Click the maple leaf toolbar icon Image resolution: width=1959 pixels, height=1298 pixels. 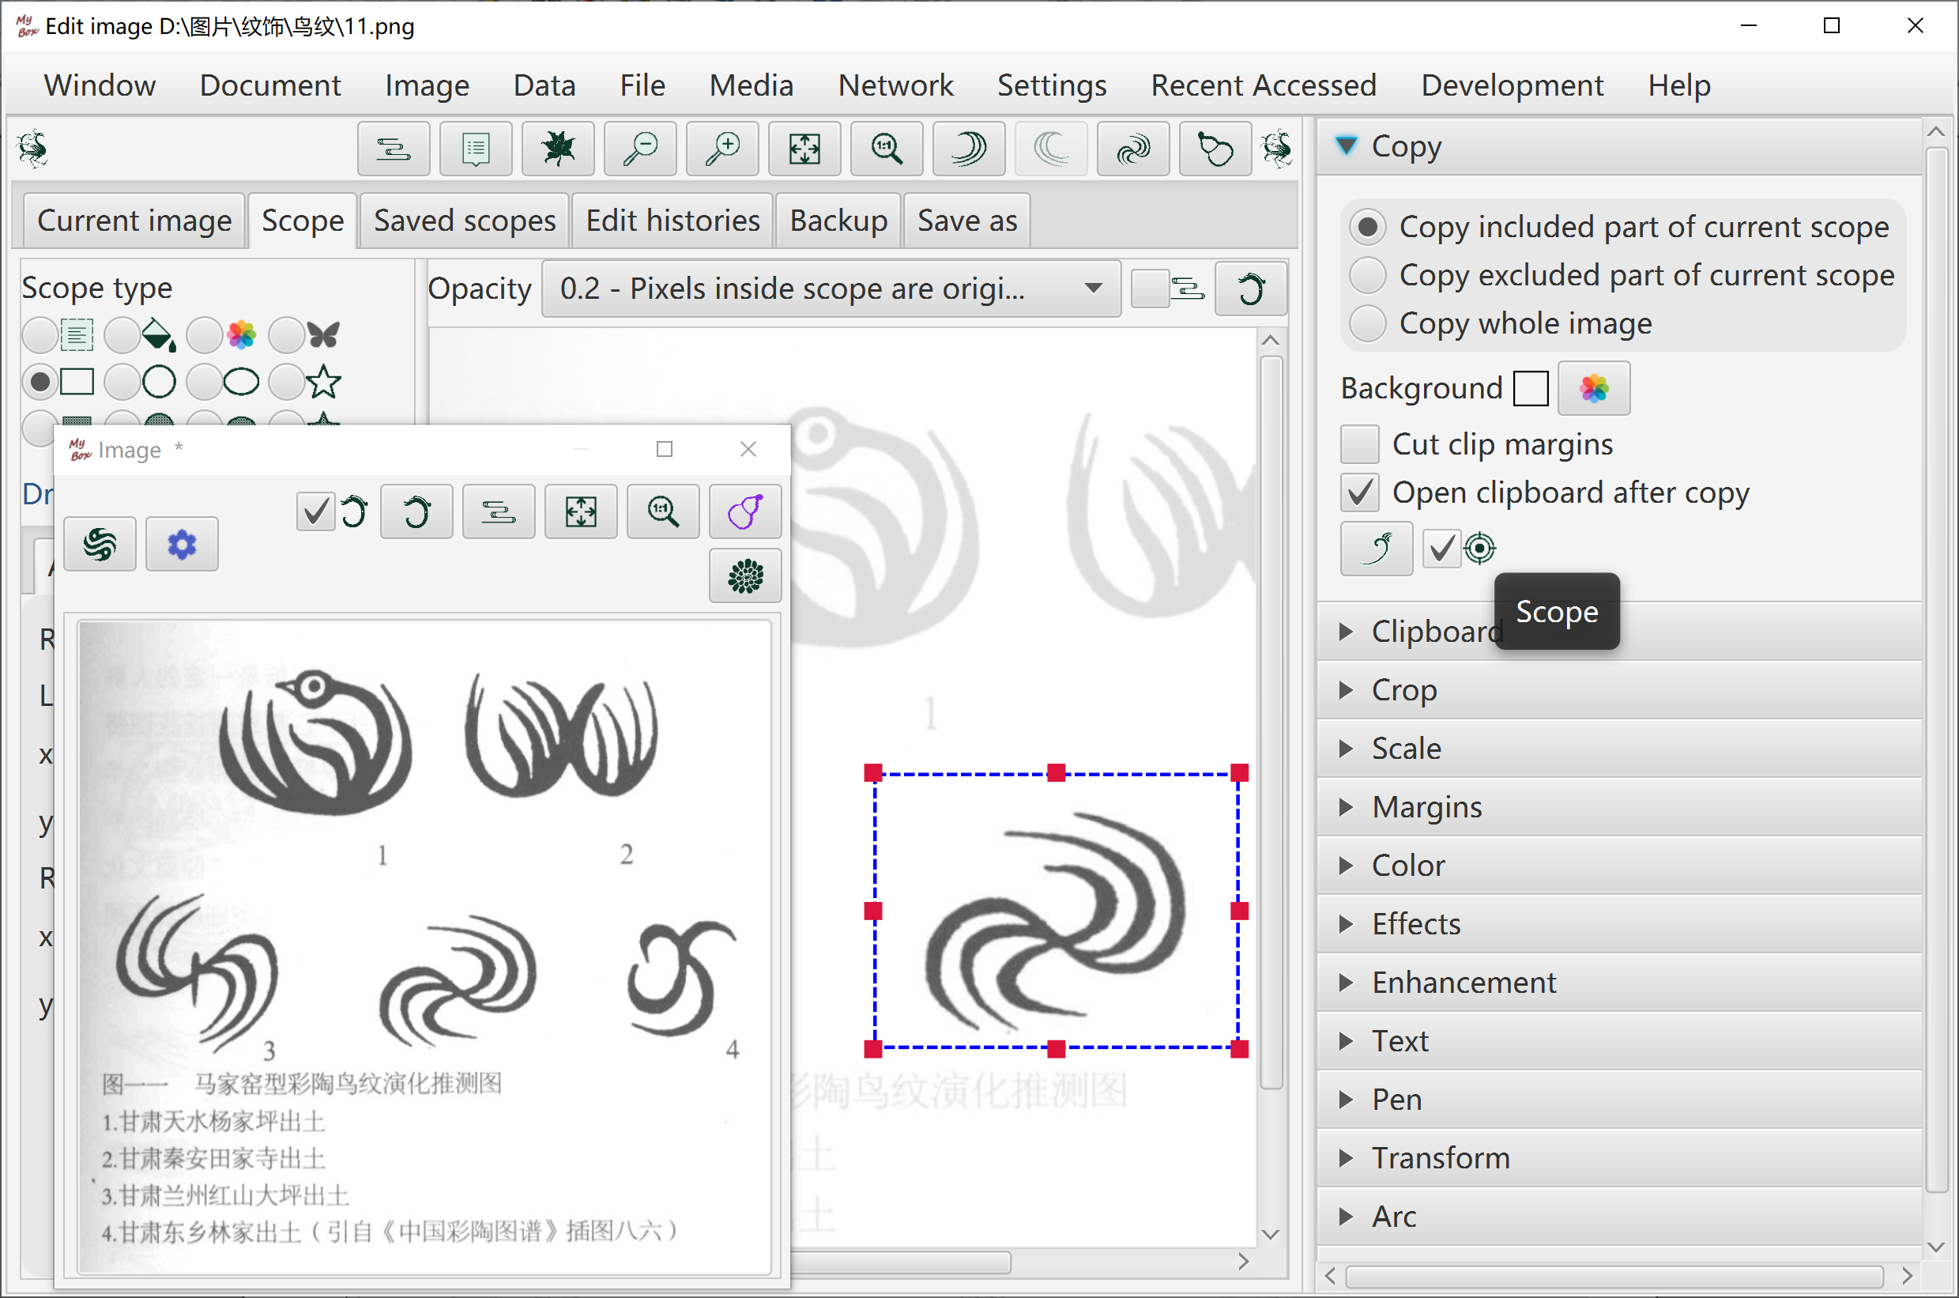[x=559, y=149]
